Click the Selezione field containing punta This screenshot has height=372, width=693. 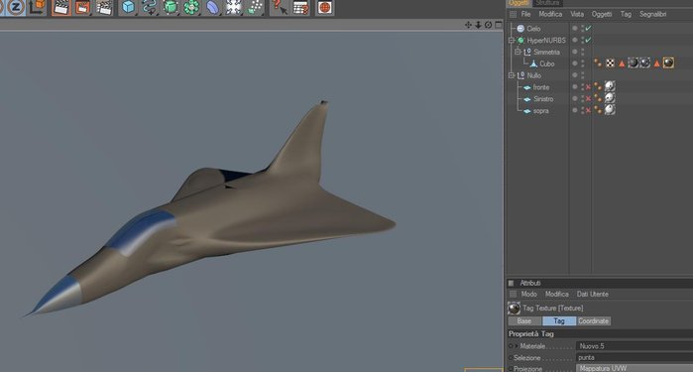pyautogui.click(x=635, y=357)
